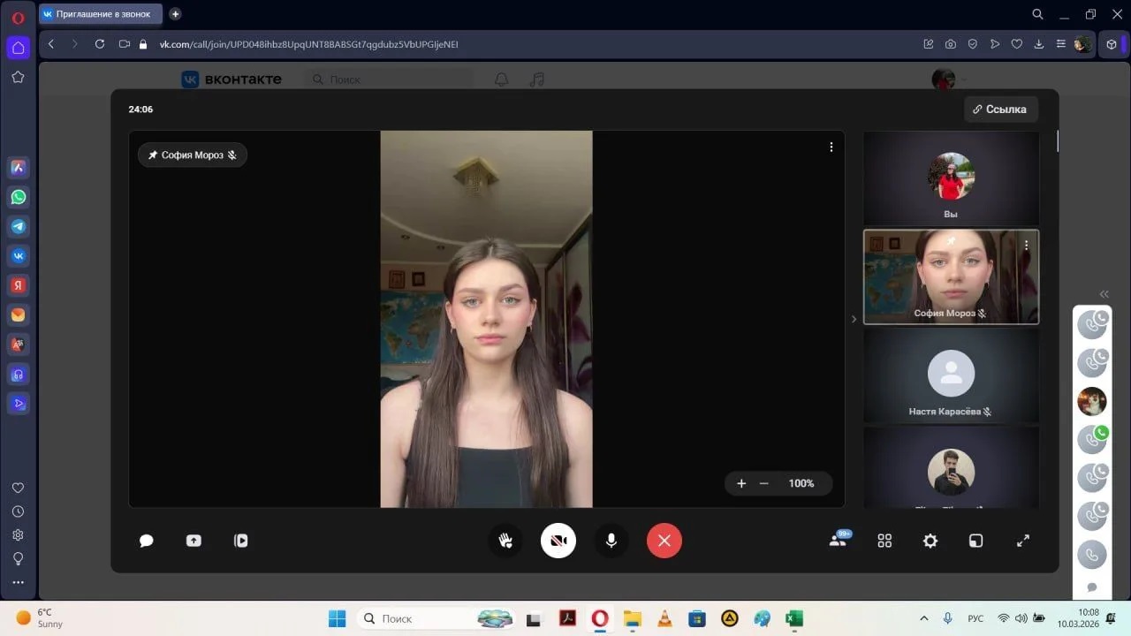The width and height of the screenshot is (1131, 636).
Task: Open the participants list icon
Action: coord(838,541)
